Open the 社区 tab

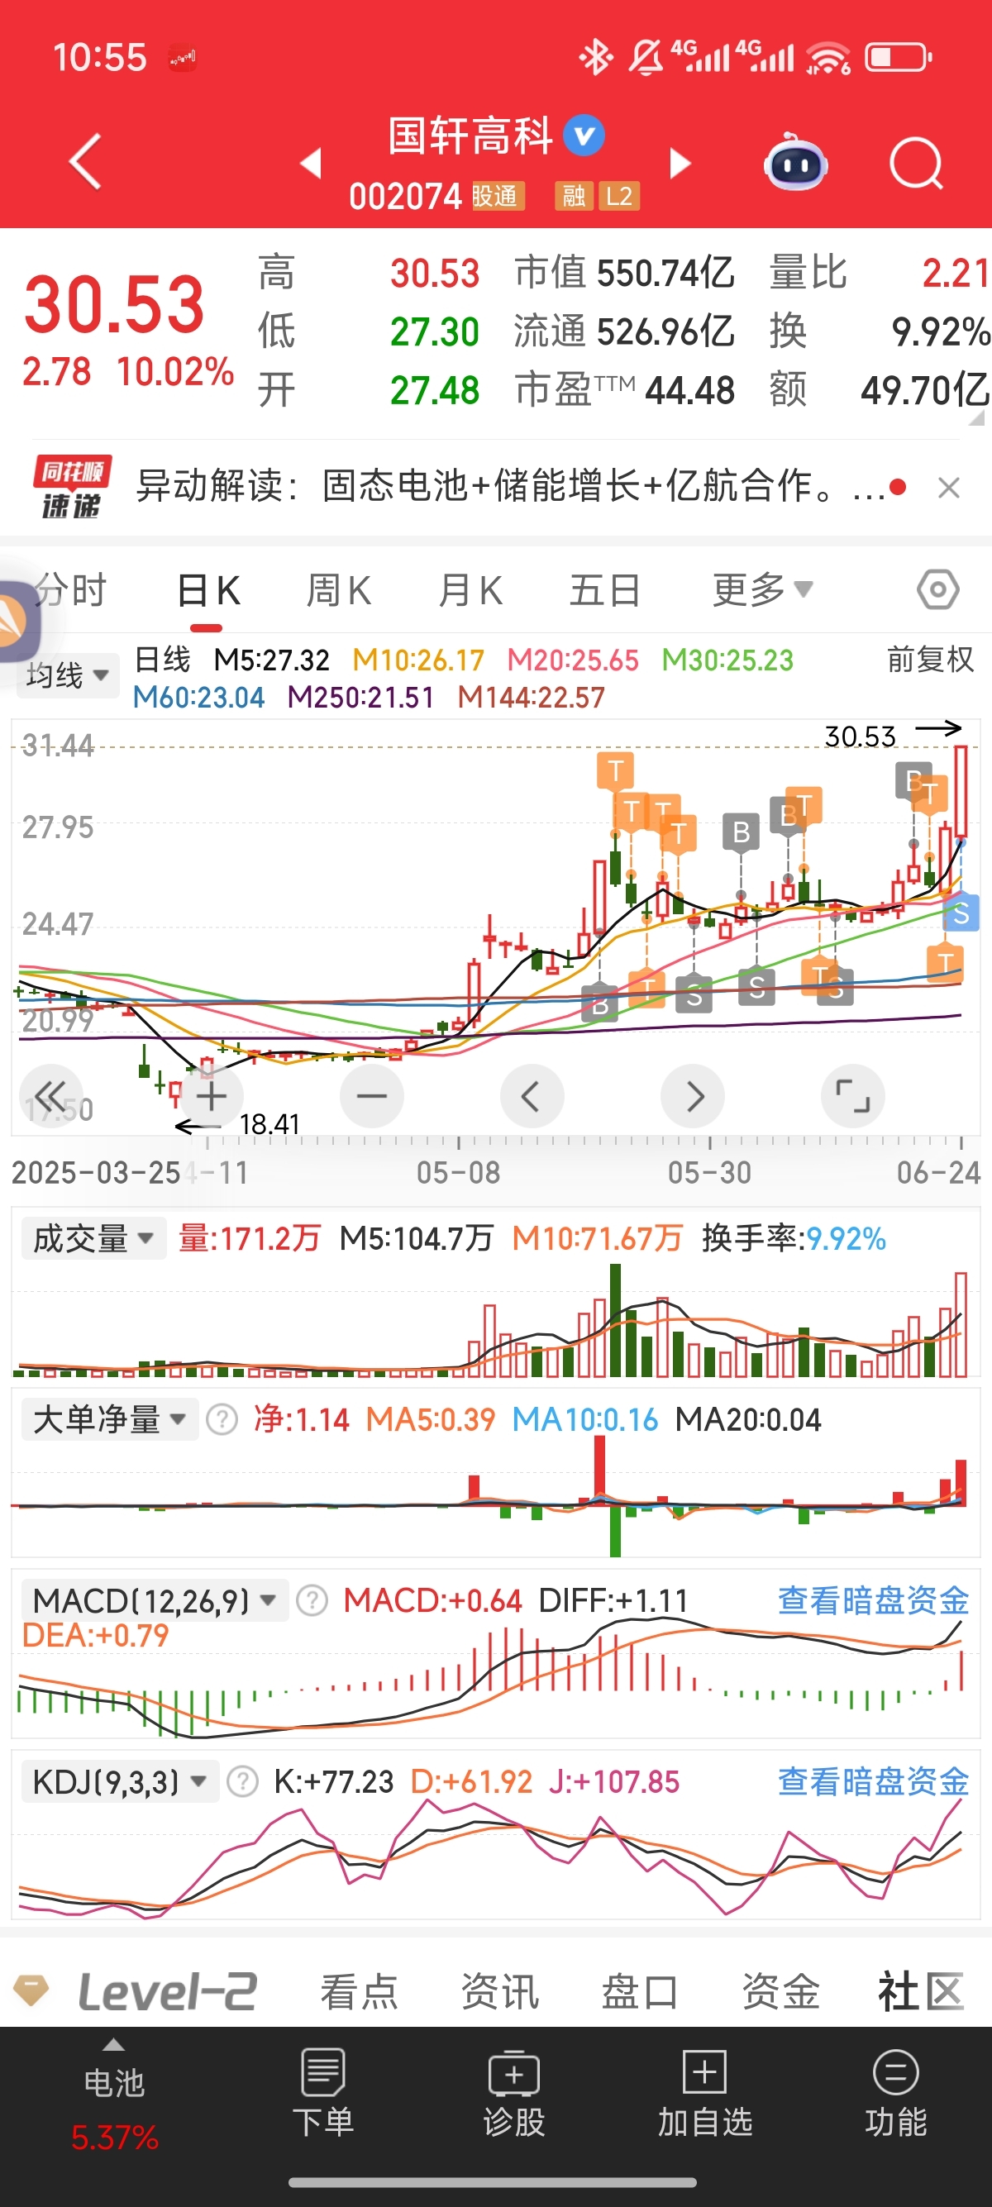pos(921,1990)
